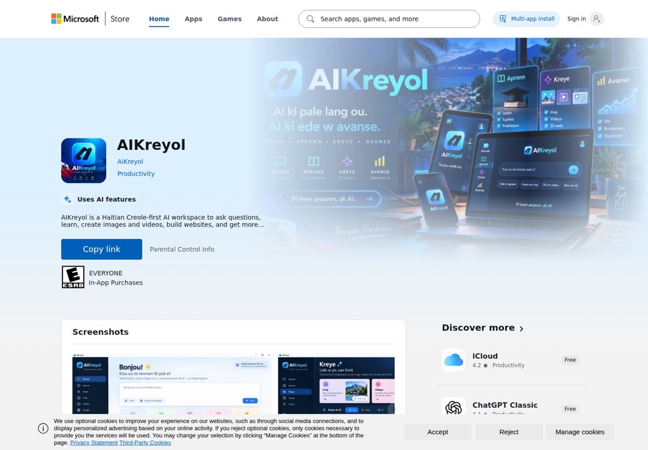Screen dimensions: 648x450
Task: Open the Bonjou! screenshot thumbnail
Action: tap(172, 383)
